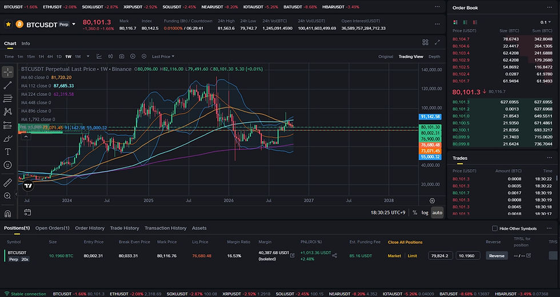Image resolution: width=560 pixels, height=297 pixels.
Task: Close position with Limit order
Action: tap(412, 256)
